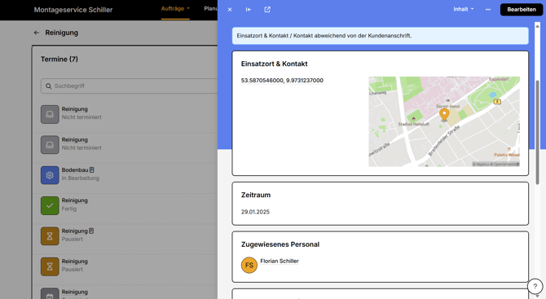The width and height of the screenshot is (546, 299).
Task: Click the FS avatar badge
Action: pos(249,266)
